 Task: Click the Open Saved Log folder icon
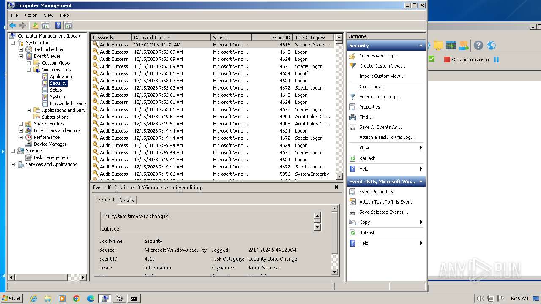[352, 56]
